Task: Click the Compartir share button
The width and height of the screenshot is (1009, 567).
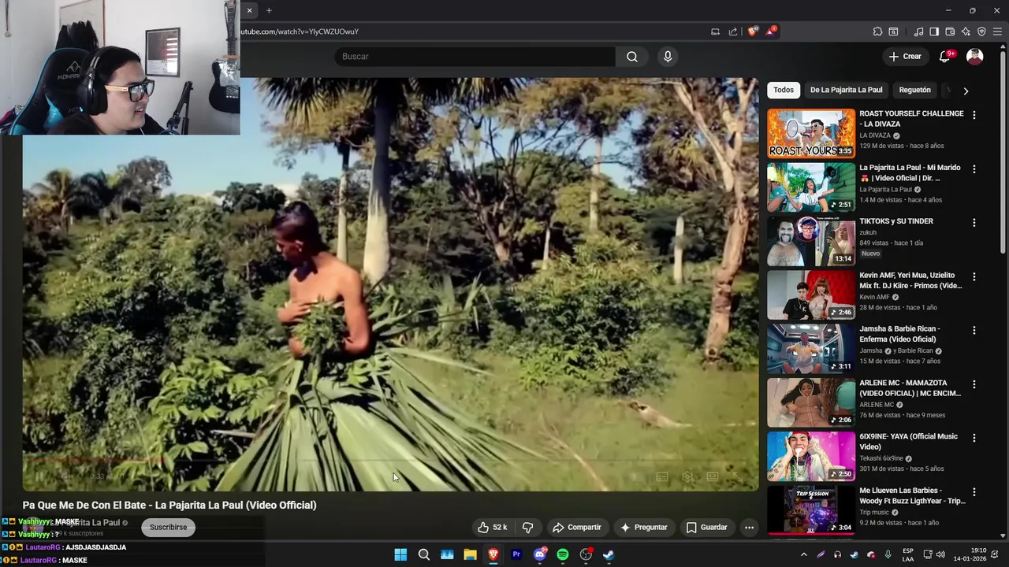Action: coord(577,528)
